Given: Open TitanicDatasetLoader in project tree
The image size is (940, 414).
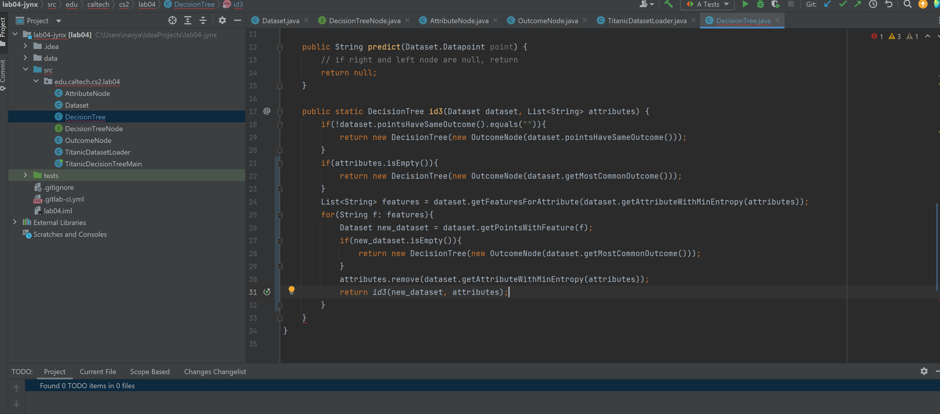Looking at the screenshot, I should point(97,152).
